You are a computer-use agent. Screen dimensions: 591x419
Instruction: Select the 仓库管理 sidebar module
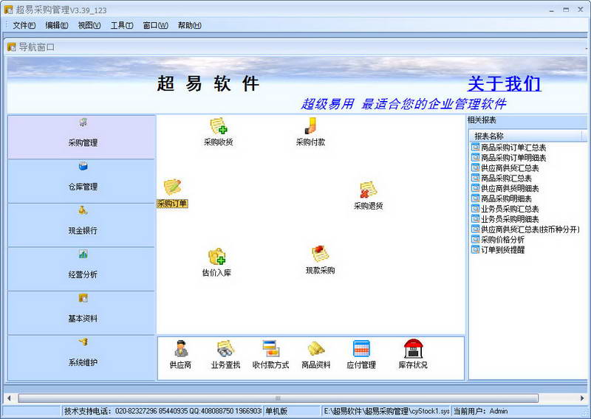(81, 181)
